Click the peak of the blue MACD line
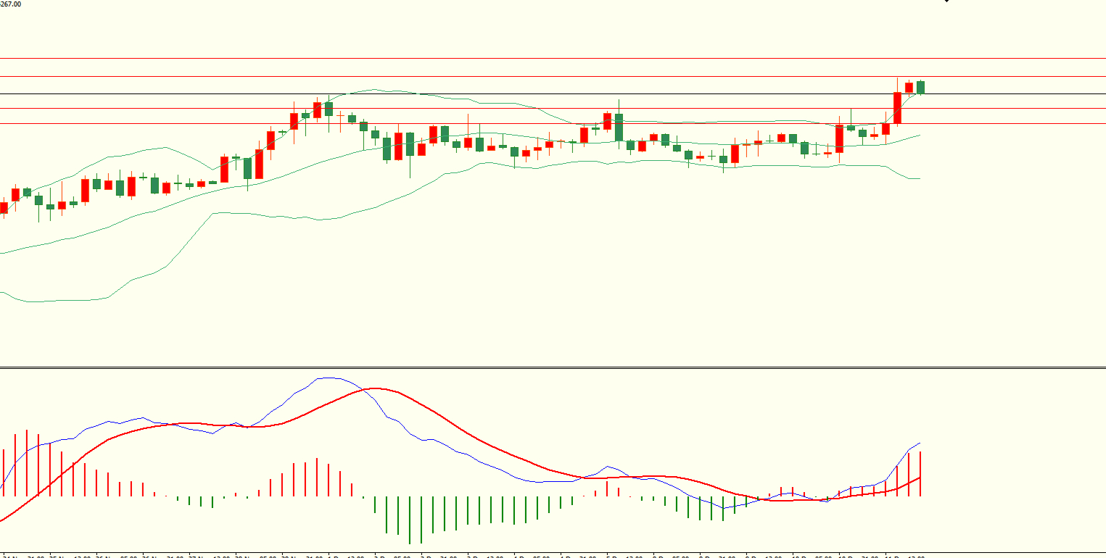The image size is (1106, 558). point(330,378)
